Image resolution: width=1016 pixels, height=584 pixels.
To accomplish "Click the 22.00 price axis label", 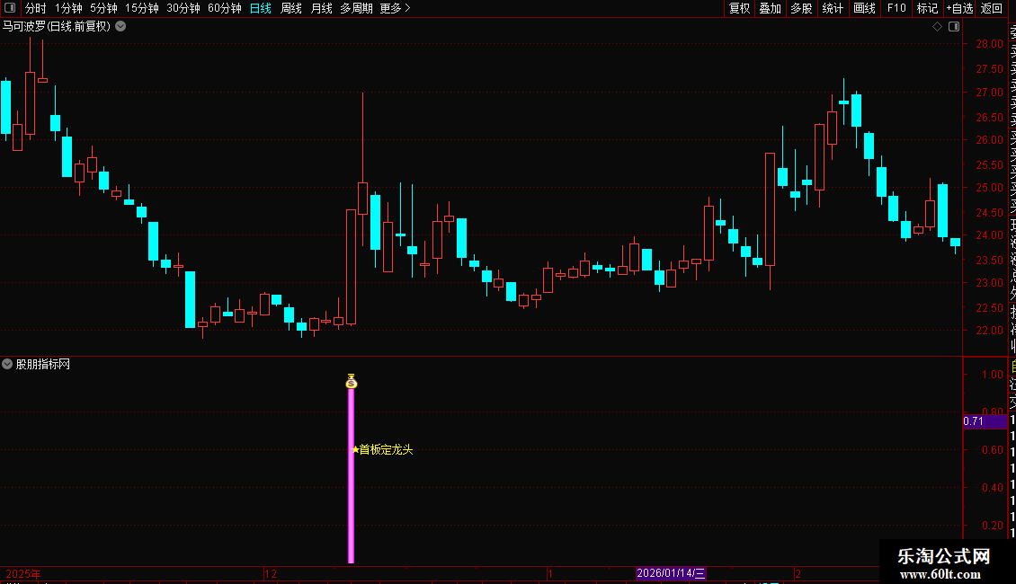I will click(x=989, y=331).
